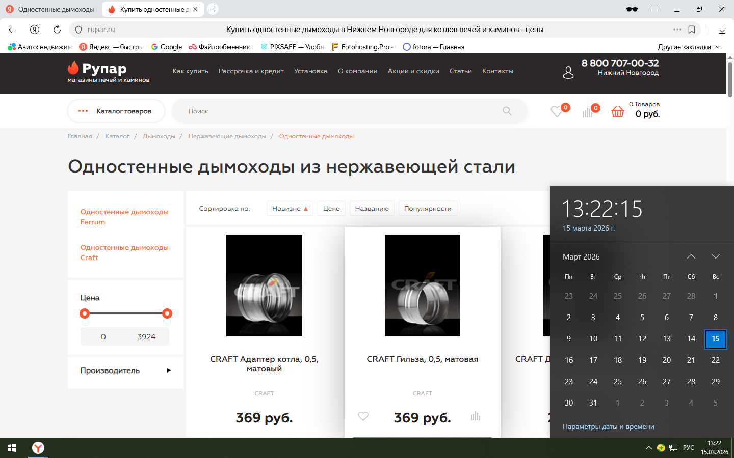This screenshot has height=458, width=734.
Task: Open the product comparison bars icon in header
Action: click(x=588, y=112)
